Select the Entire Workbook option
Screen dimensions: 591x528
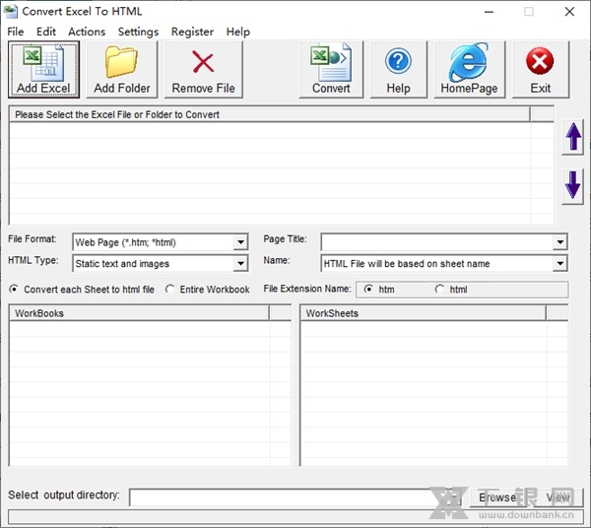pos(170,290)
